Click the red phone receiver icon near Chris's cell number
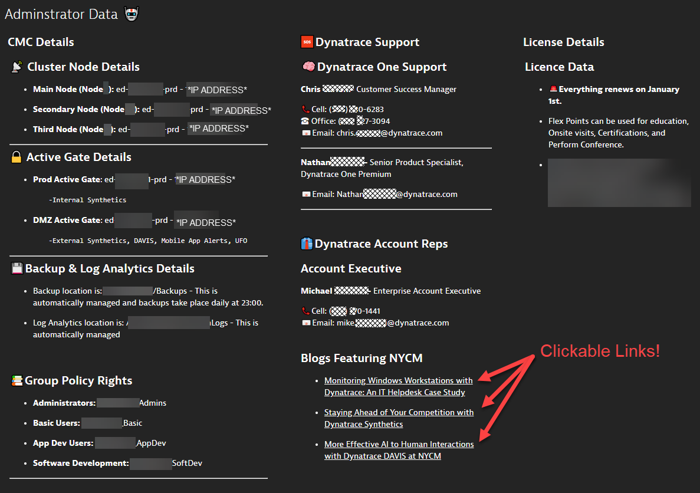 [305, 109]
